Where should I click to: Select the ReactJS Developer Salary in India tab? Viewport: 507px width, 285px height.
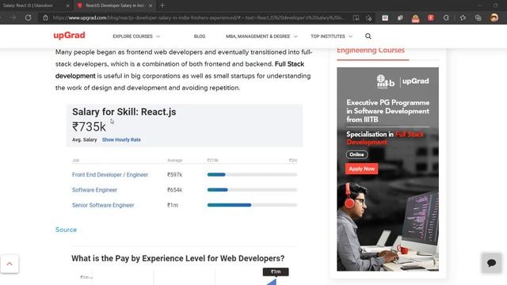click(x=115, y=6)
